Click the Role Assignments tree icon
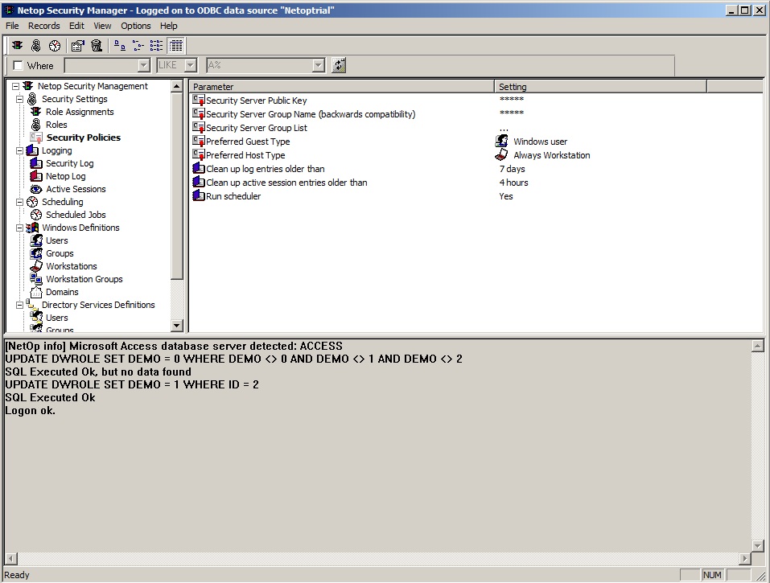Screen dimensions: 770x583 click(x=36, y=112)
